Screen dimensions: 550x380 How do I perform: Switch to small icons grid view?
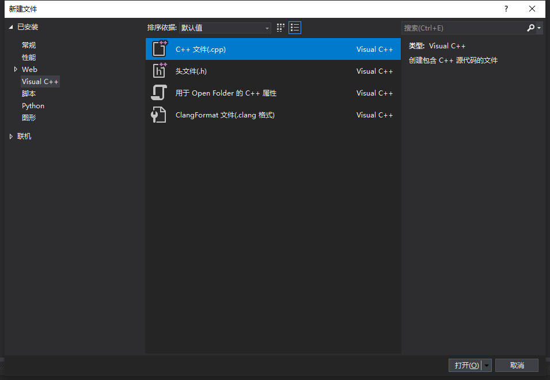pos(280,28)
